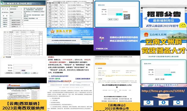Open the 云南文州前 党政储备人才 thumbnail
This screenshot has height=111, width=187.
pyautogui.click(x=163, y=42)
